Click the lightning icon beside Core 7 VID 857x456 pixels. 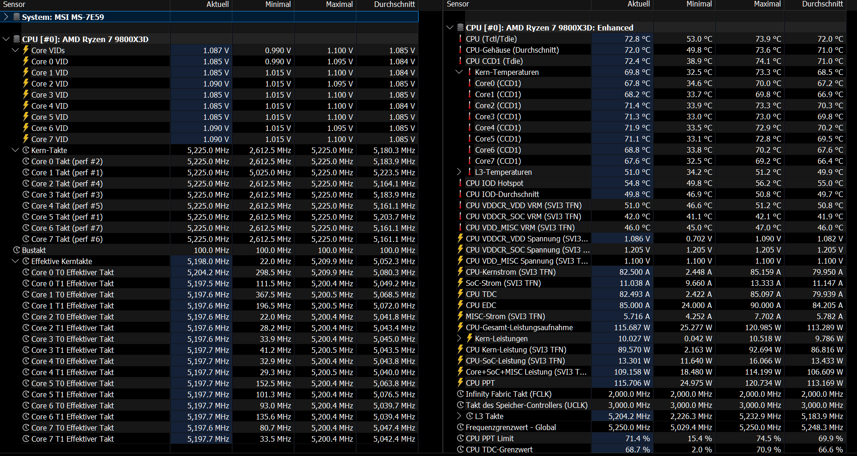(x=26, y=139)
